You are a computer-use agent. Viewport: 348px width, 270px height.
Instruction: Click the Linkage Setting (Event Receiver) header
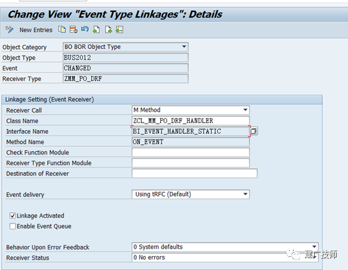click(x=50, y=99)
